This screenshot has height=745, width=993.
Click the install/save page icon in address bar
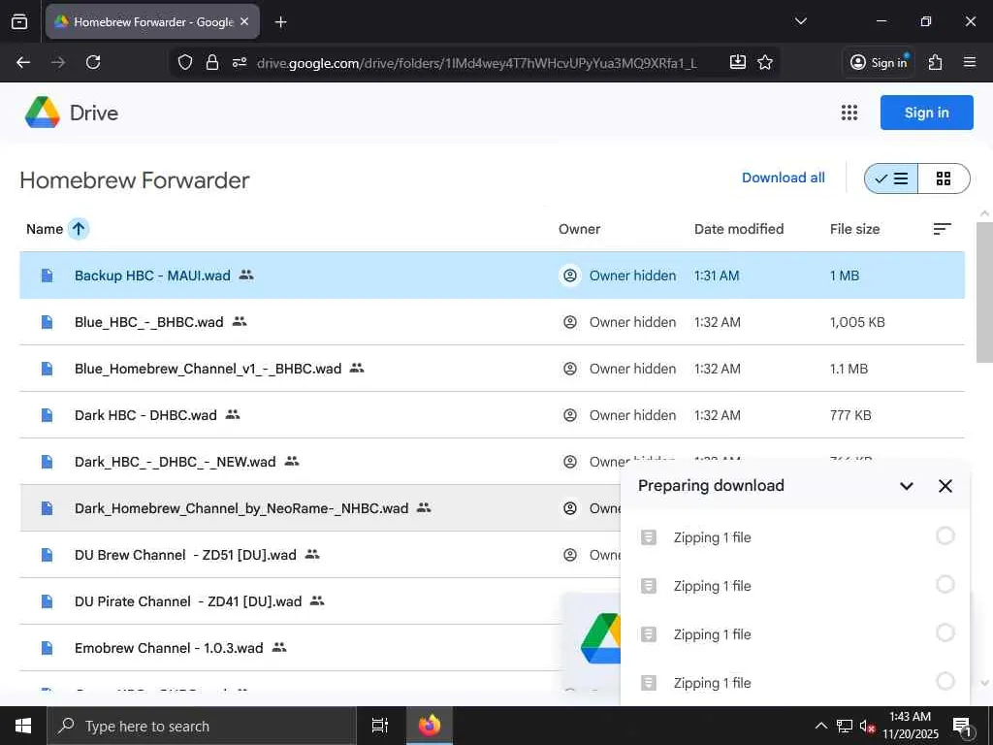738,62
